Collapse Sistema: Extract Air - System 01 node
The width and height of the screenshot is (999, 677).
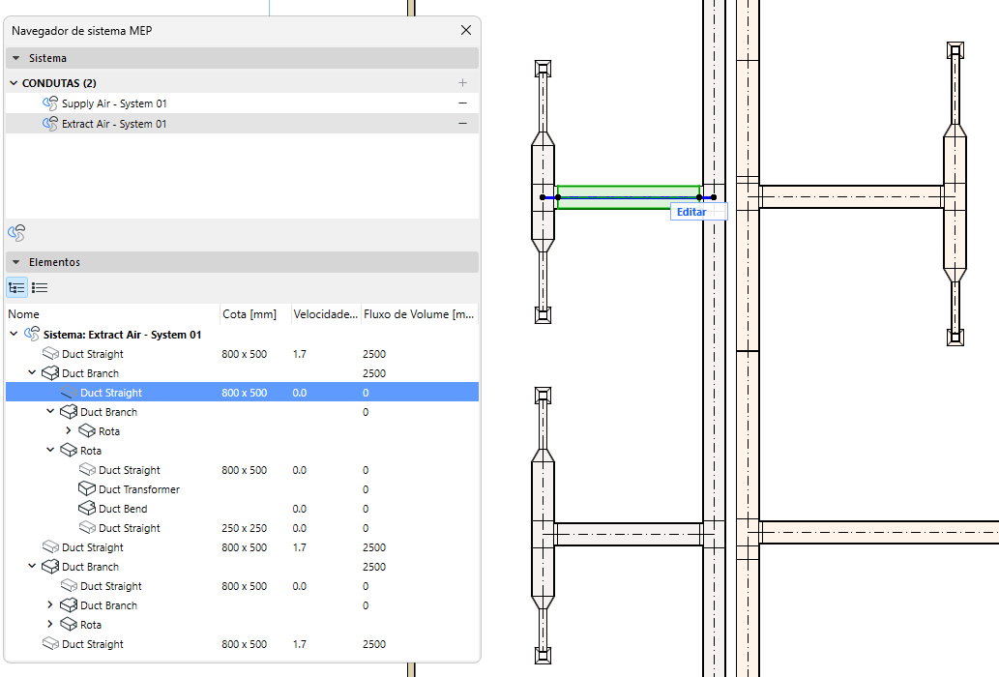[14, 335]
